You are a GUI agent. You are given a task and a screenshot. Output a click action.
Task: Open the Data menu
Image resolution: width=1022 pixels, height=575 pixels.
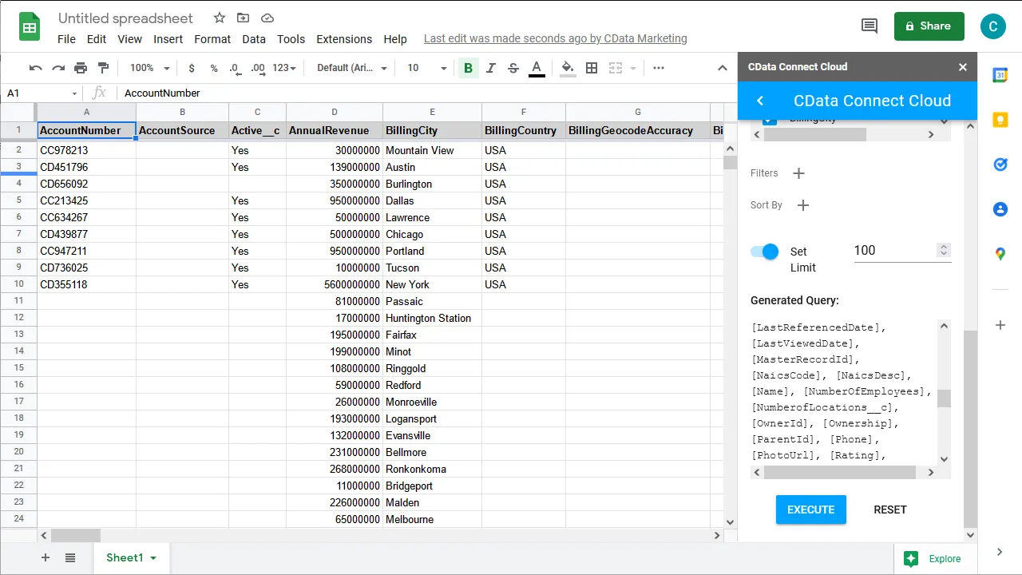tap(254, 38)
